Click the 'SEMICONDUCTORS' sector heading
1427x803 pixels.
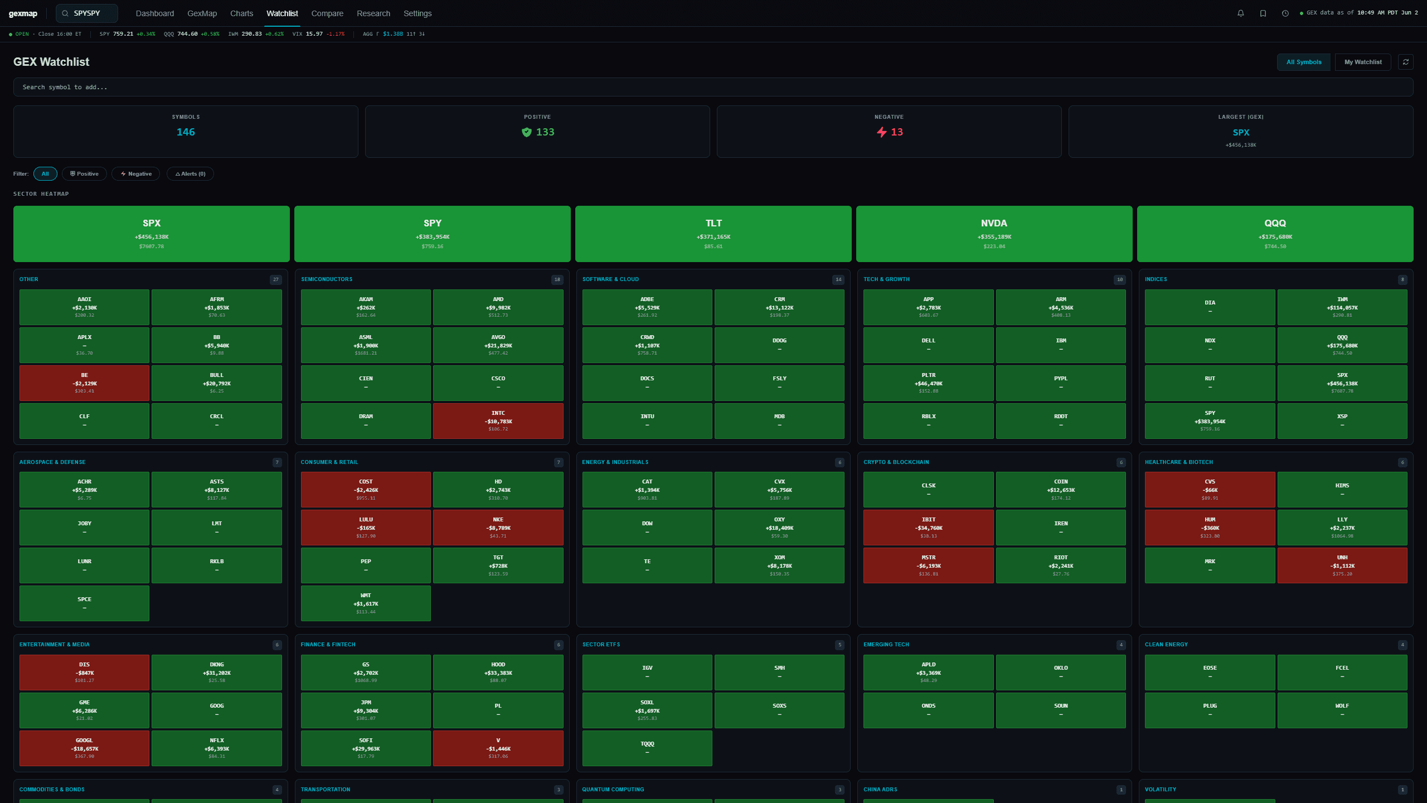(x=327, y=279)
